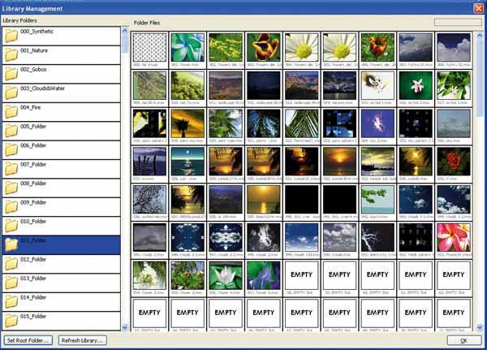The width and height of the screenshot is (487, 350).
Task: Click the folder list scroll-down arrow
Action: click(x=125, y=327)
